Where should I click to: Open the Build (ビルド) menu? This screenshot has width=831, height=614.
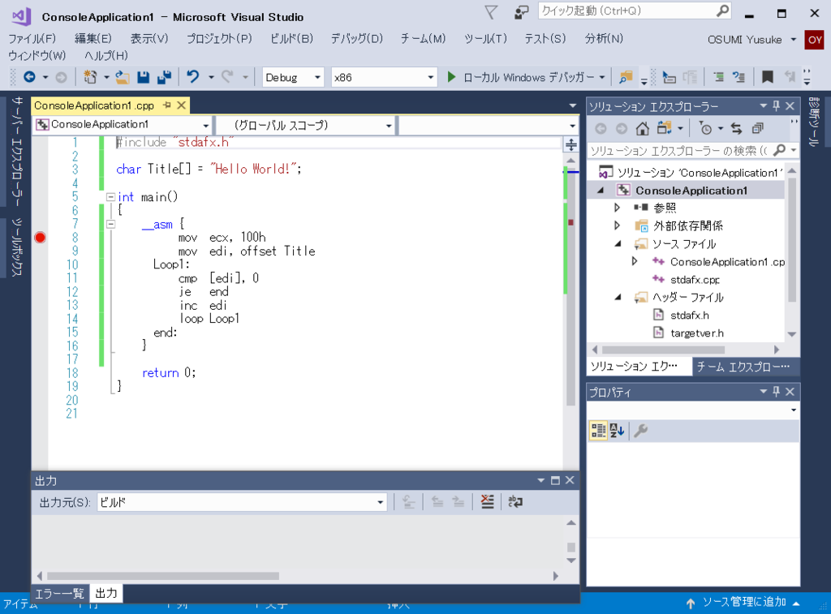291,39
